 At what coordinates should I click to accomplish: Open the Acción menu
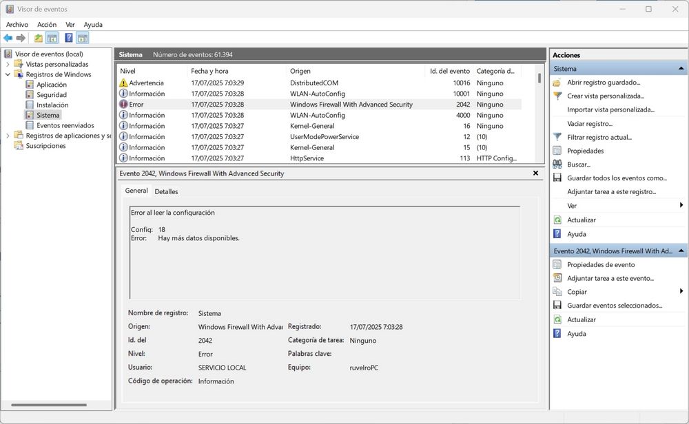coord(46,24)
